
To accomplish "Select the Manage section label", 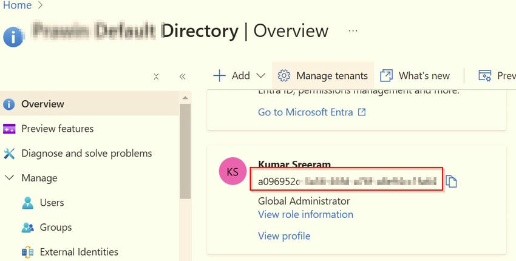I will (39, 178).
